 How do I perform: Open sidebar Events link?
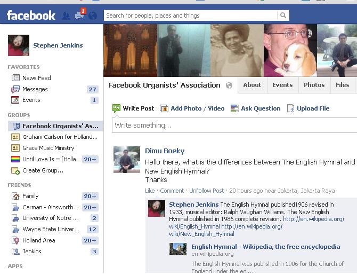pyautogui.click(x=31, y=100)
